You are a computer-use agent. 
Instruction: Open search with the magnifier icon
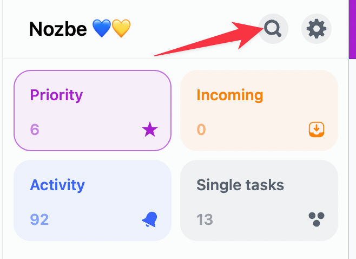click(273, 29)
